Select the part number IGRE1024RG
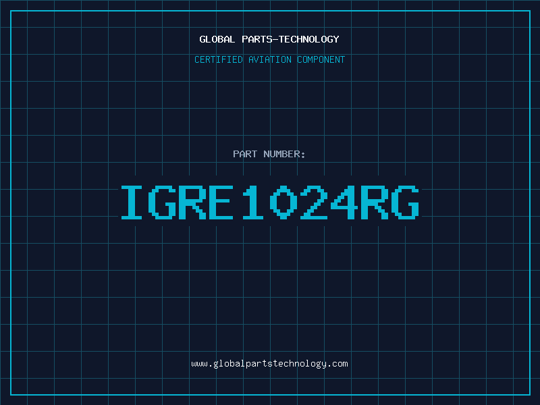 [270, 202]
